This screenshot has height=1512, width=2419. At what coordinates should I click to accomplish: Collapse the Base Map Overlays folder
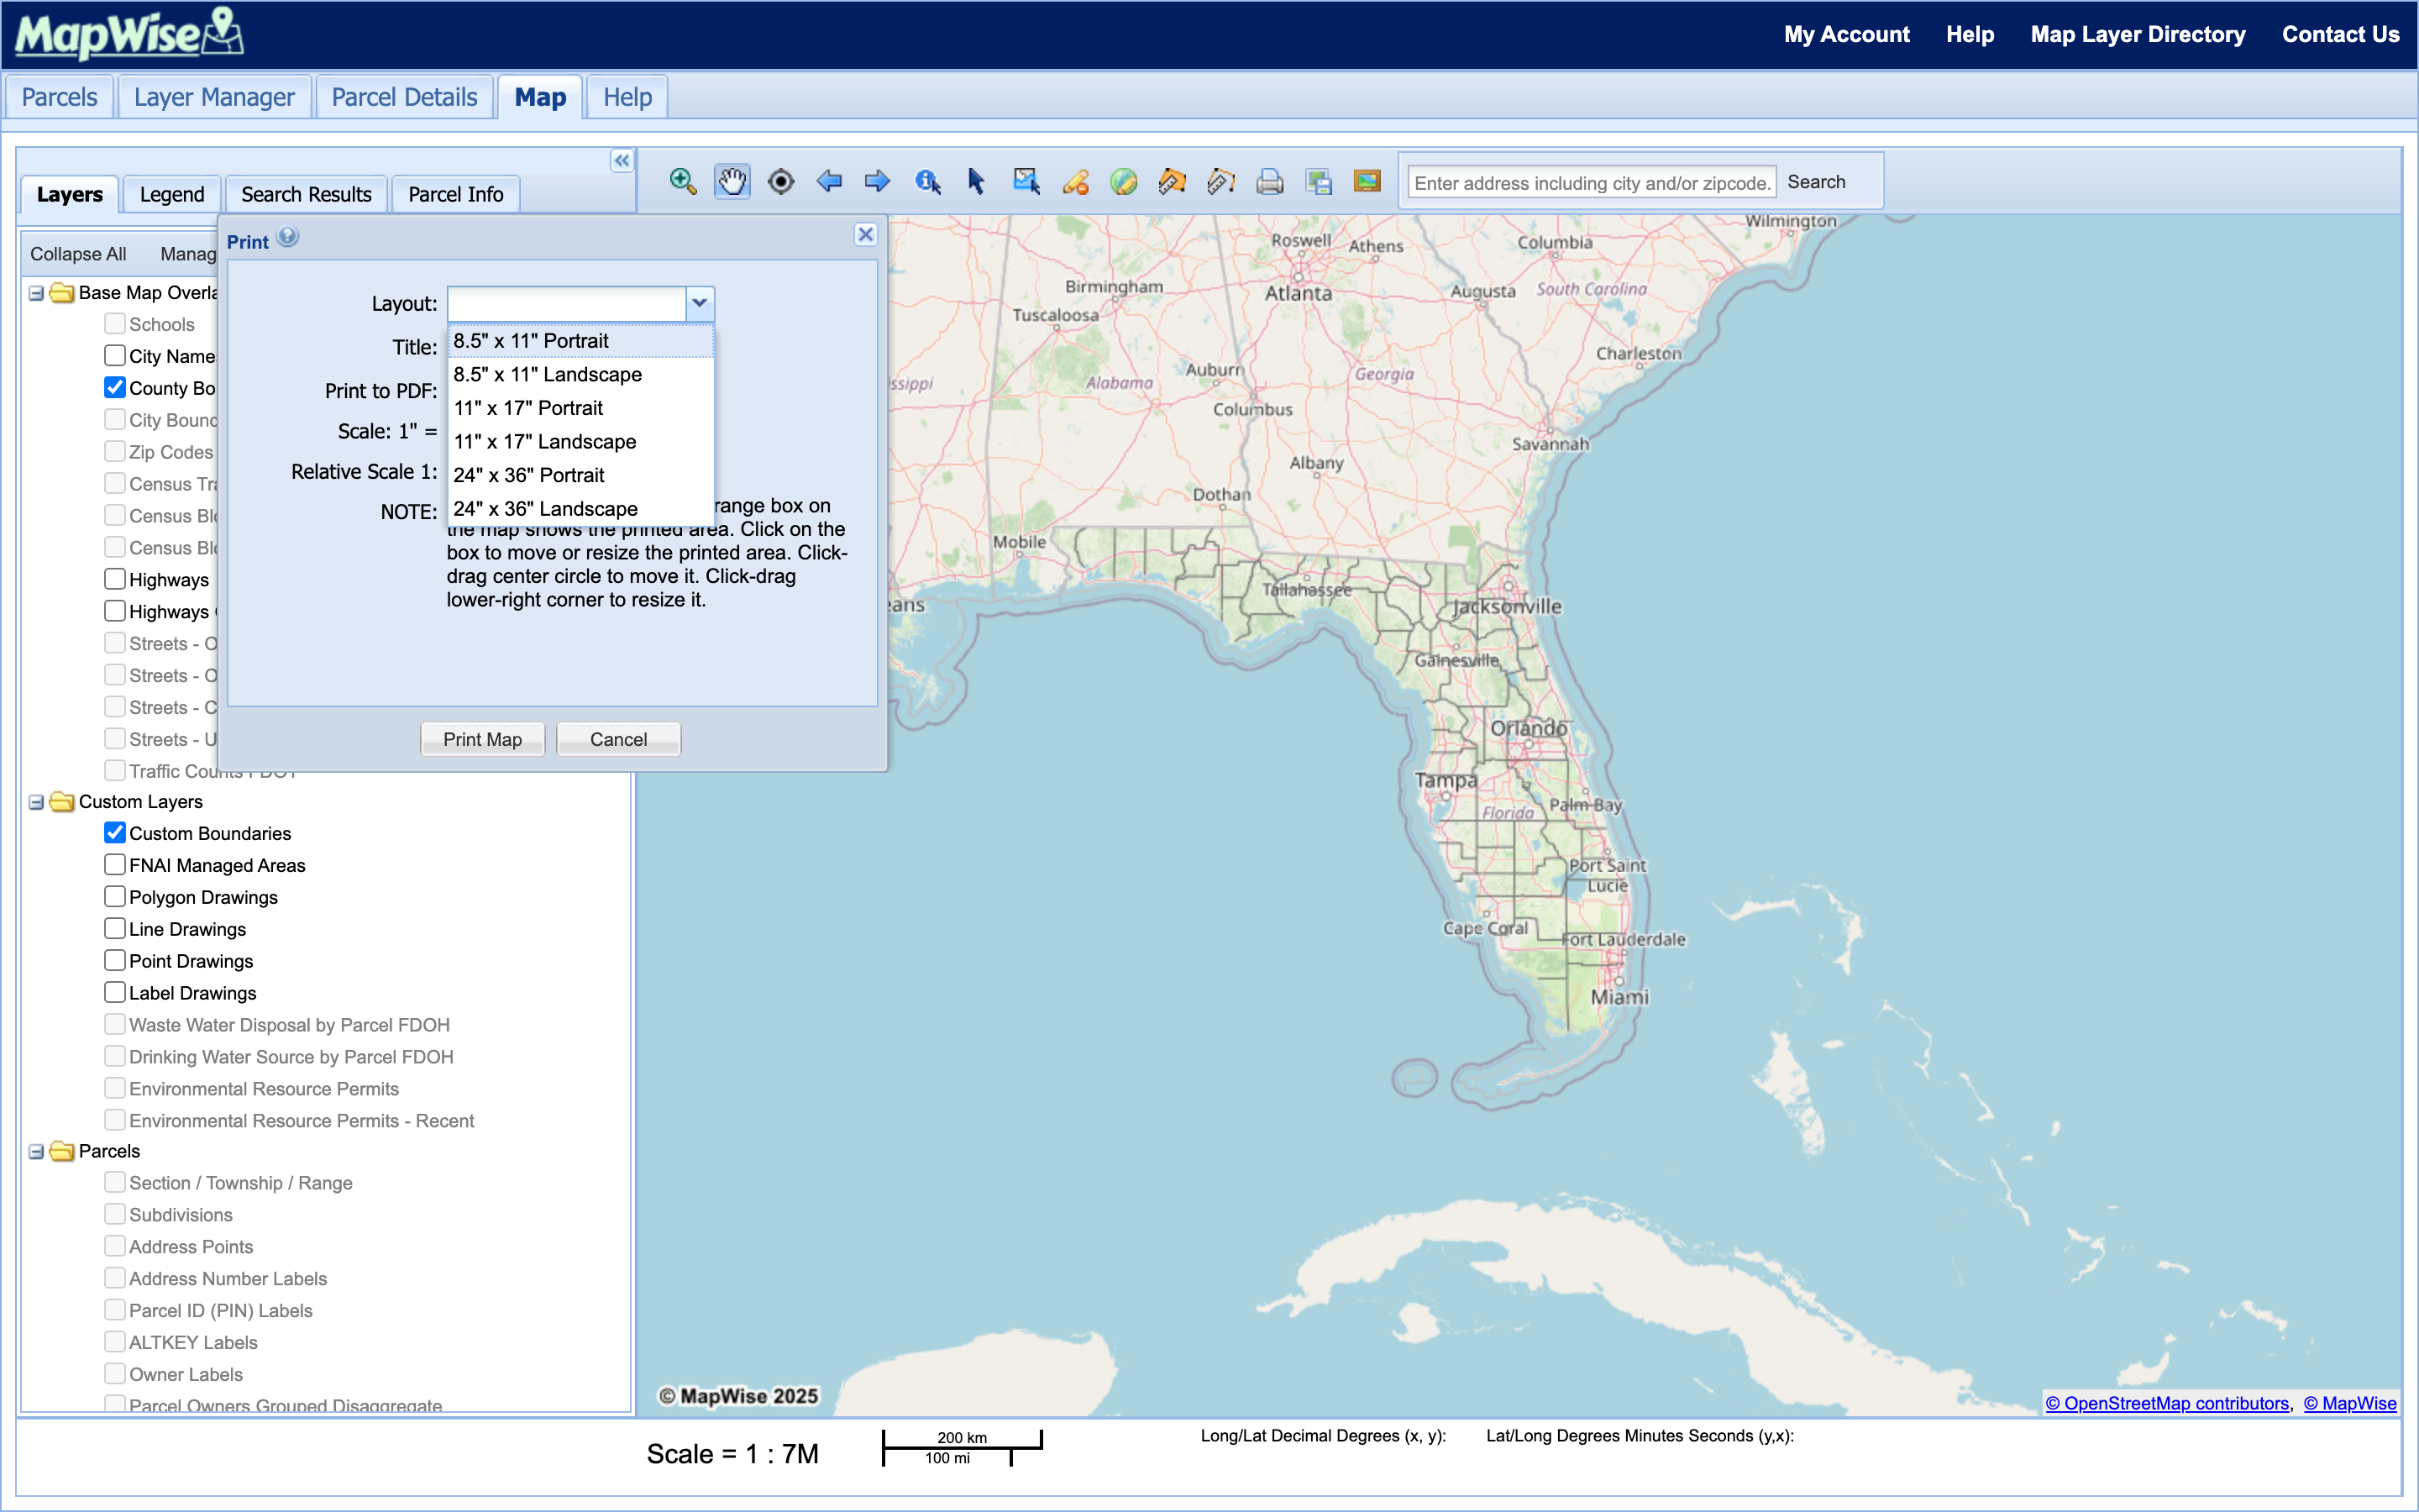coord(36,293)
